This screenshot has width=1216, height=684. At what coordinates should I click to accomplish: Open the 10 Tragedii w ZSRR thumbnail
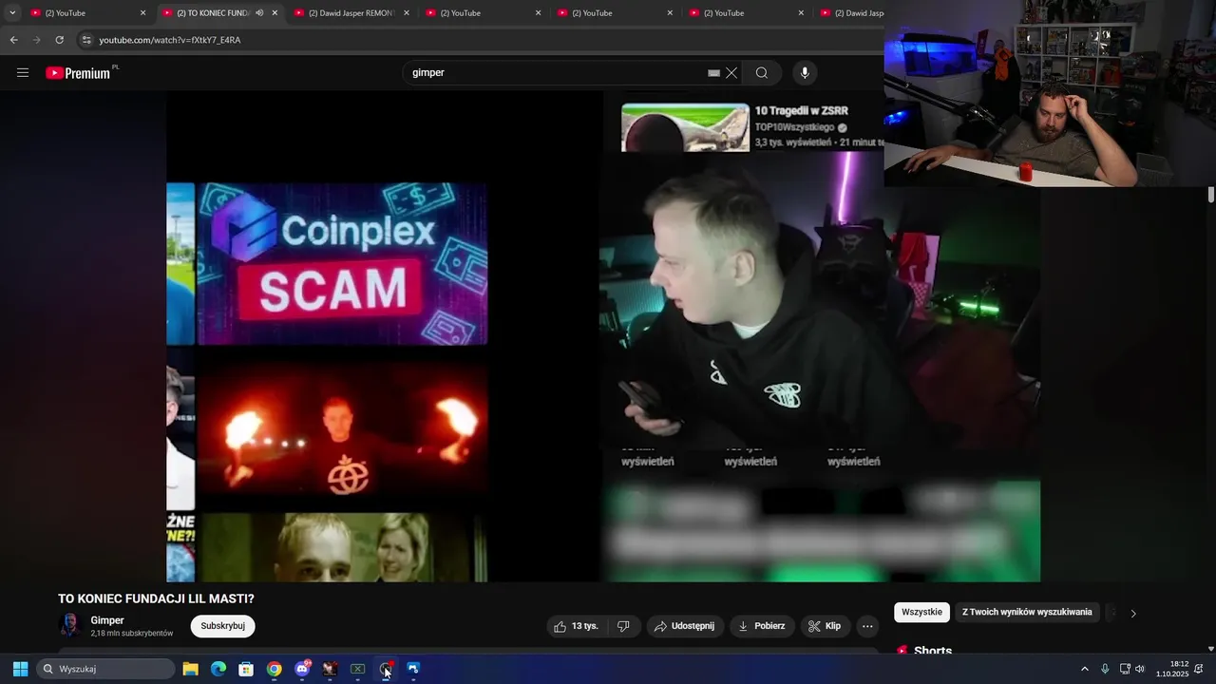coord(685,127)
